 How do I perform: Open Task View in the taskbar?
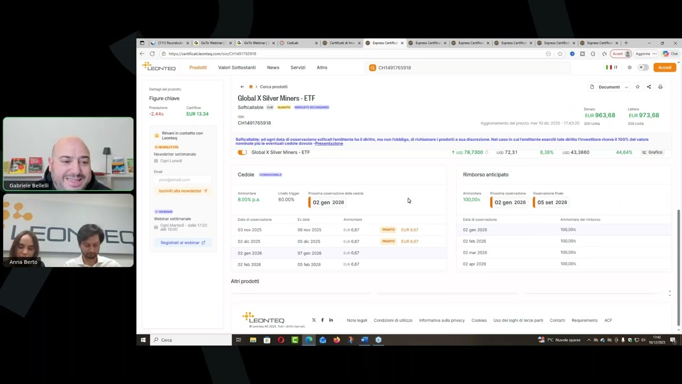coord(238,340)
